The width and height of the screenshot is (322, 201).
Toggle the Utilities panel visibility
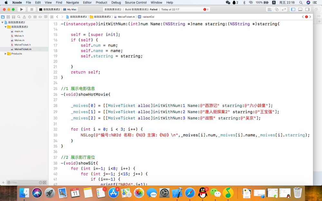pyautogui.click(x=307, y=9)
